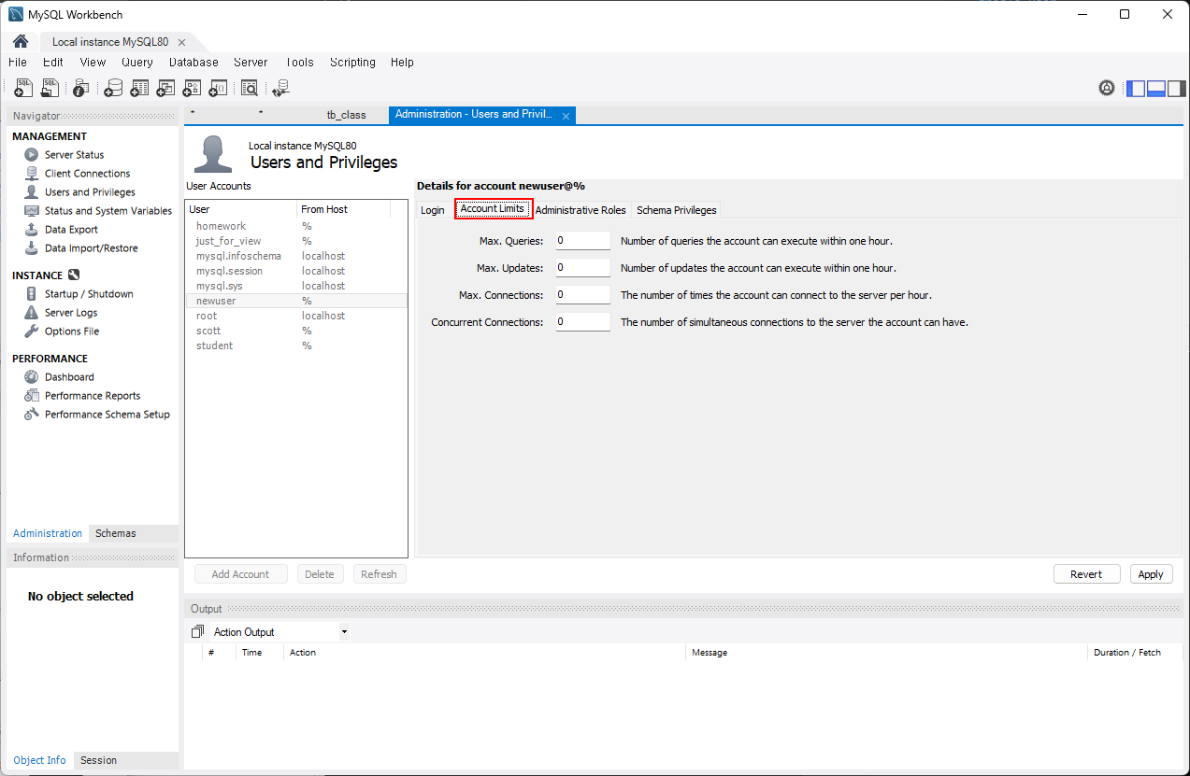This screenshot has width=1190, height=776.
Task: Create a new function toolbar icon
Action: point(218,88)
